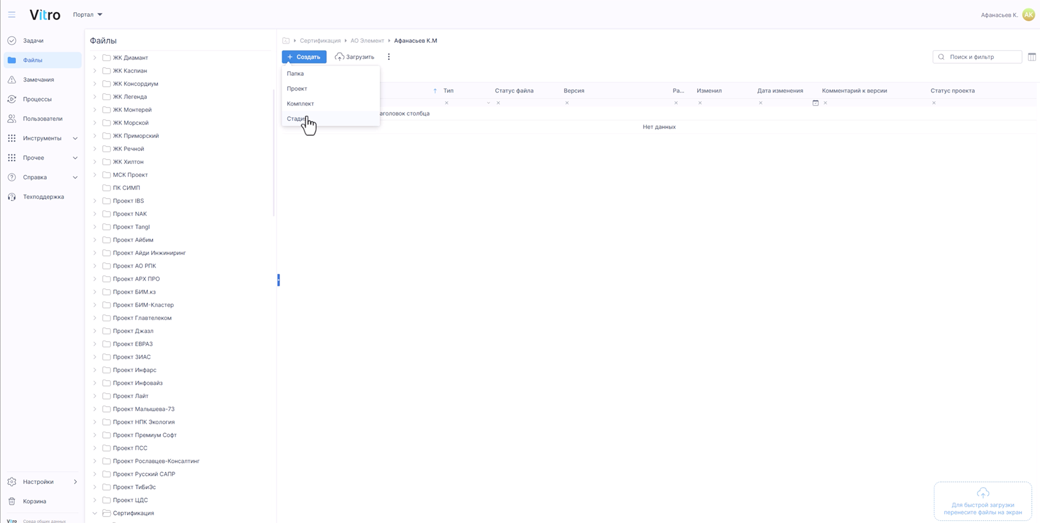Click the Создать button
Viewport: 1040px width, 523px height.
(x=304, y=57)
